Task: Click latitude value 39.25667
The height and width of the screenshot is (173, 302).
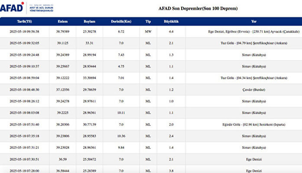Action: tap(62, 66)
